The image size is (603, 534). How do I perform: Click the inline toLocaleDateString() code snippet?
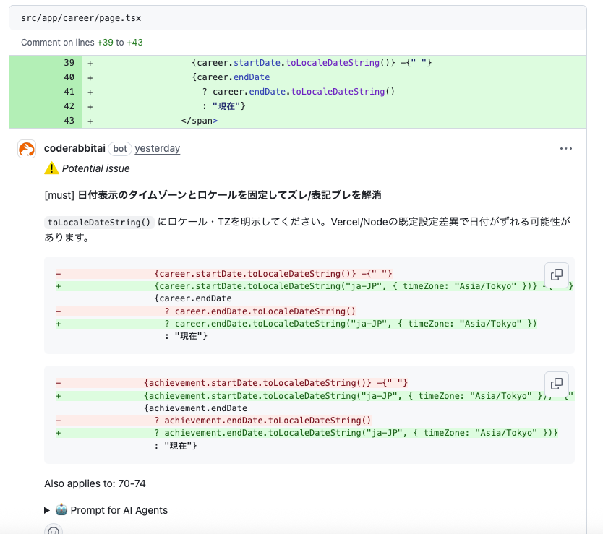point(99,222)
